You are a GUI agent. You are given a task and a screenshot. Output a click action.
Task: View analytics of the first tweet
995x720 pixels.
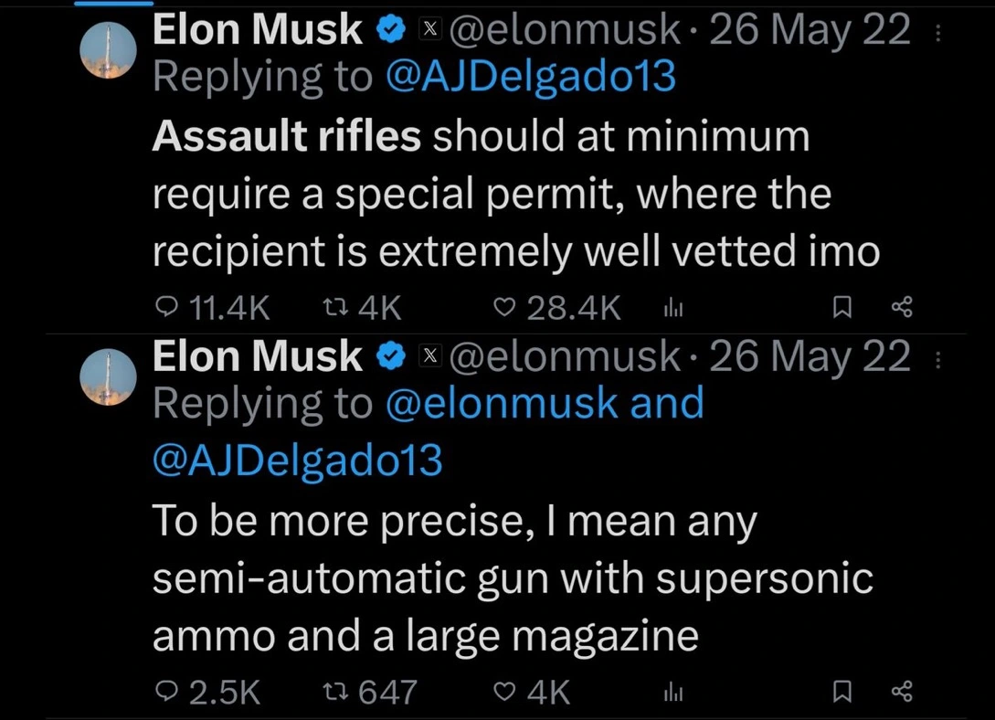coord(672,309)
